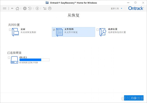Viewport: 147px width, 103px height.
Task: Go back with the left arrow icon
Action: (x=12, y=8)
